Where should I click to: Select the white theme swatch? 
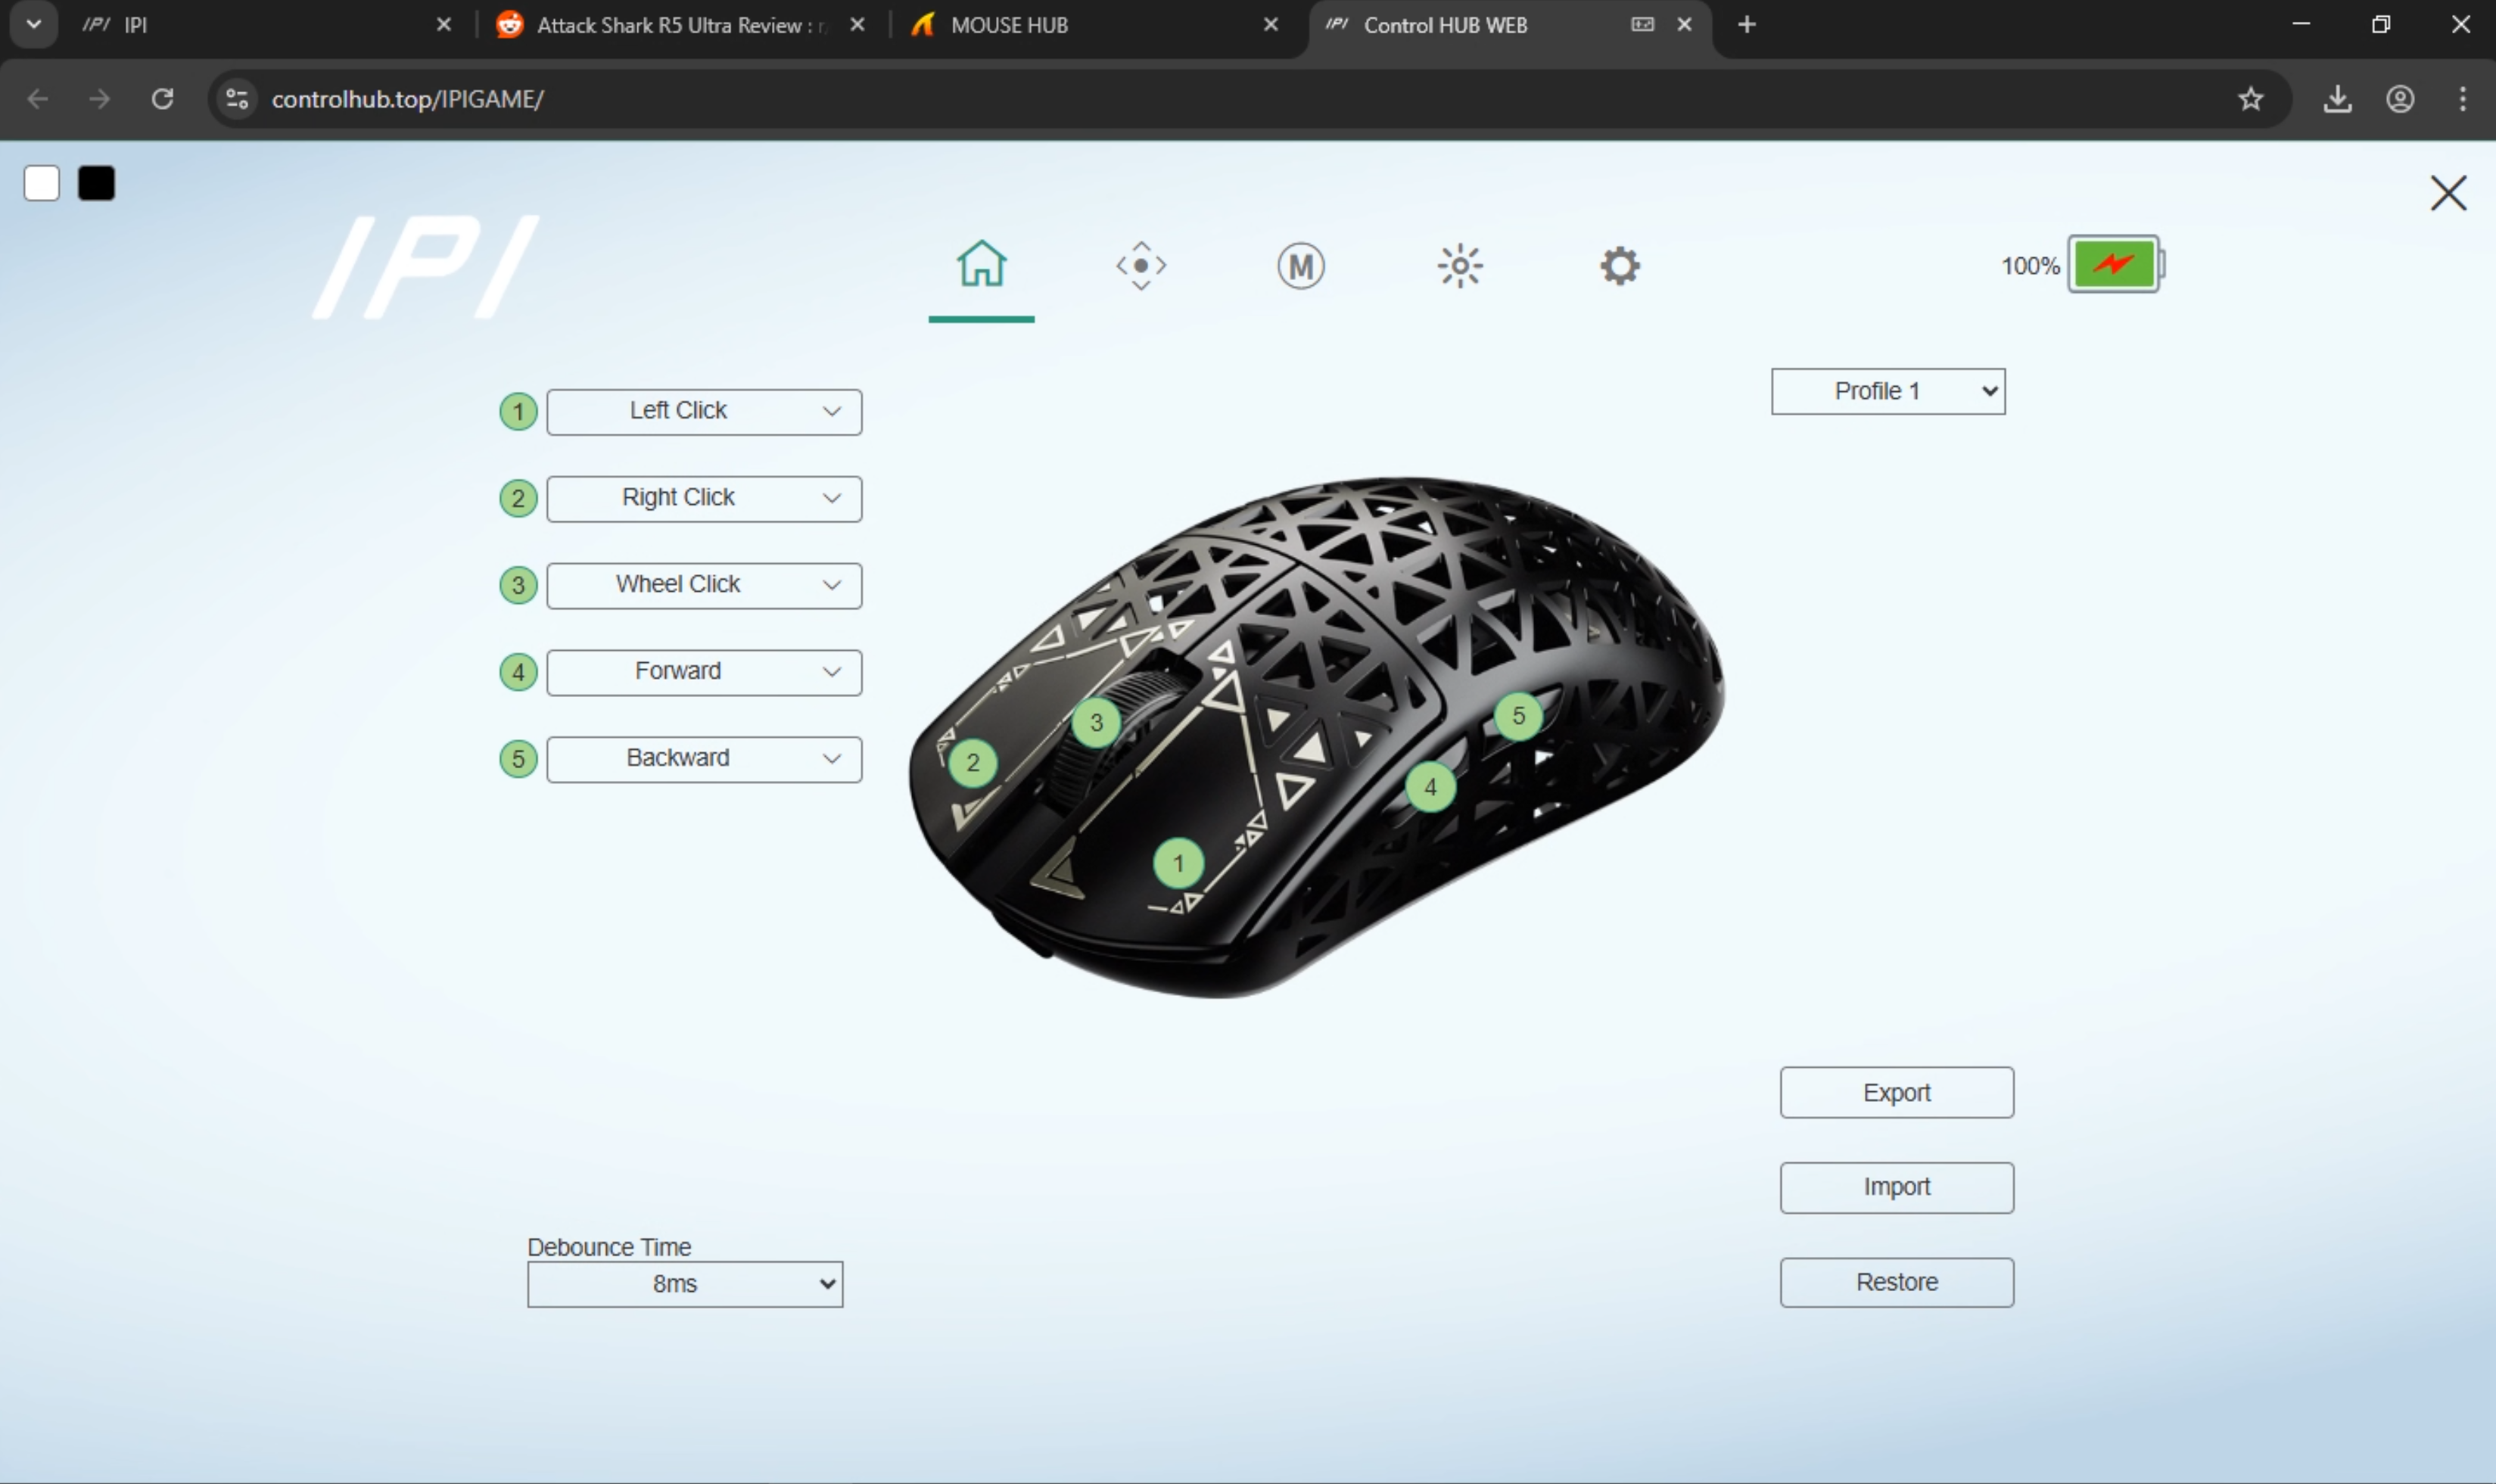tap(42, 184)
